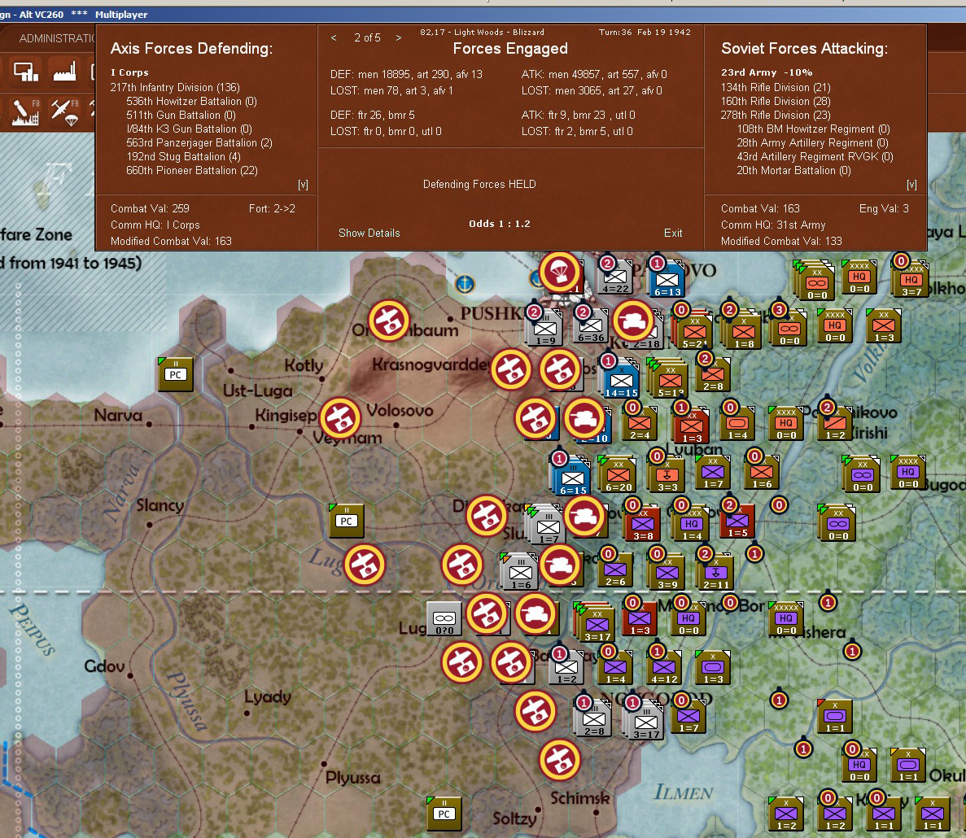Click the airborne parachute battle marker
This screenshot has height=838, width=966.
tap(559, 273)
